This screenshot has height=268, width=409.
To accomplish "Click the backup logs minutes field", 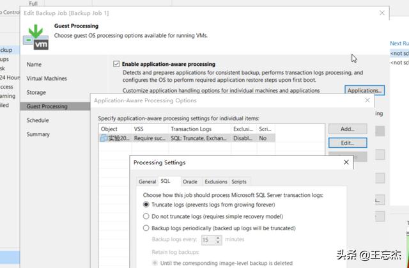I will coord(209,240).
